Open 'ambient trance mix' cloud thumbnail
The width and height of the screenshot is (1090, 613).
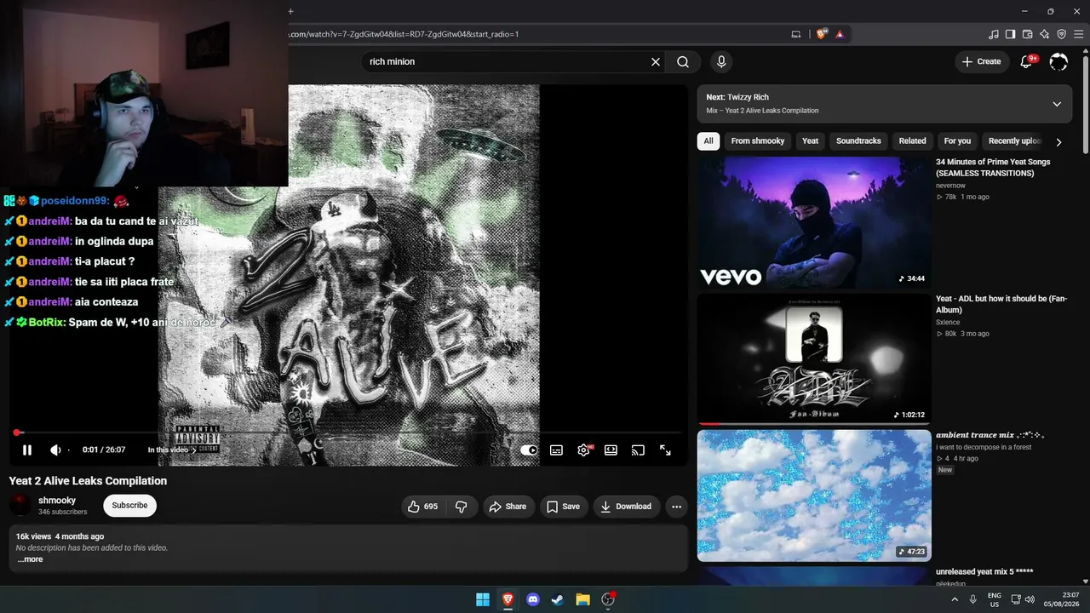[814, 496]
